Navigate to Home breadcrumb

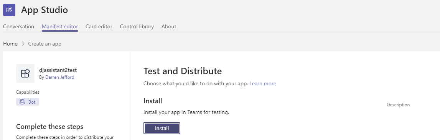(10, 44)
